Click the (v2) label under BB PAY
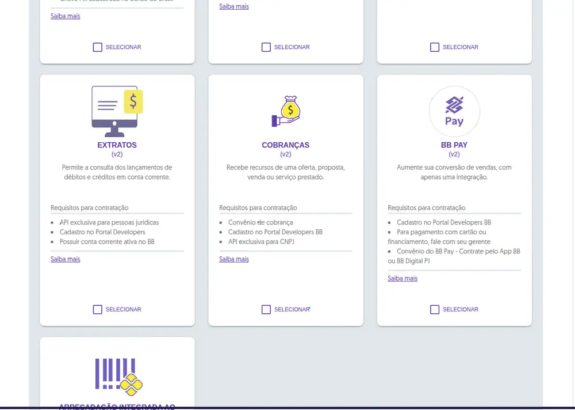This screenshot has height=410, width=575. tap(454, 154)
